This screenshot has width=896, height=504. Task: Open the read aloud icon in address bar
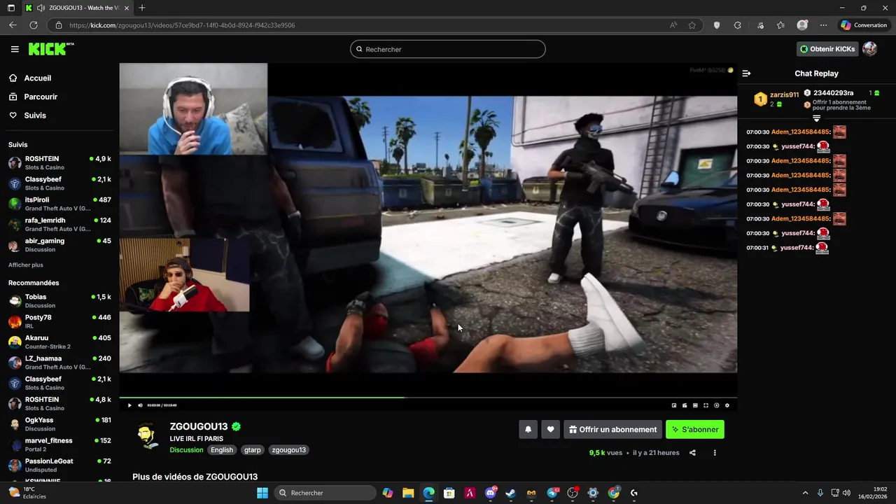pos(673,25)
